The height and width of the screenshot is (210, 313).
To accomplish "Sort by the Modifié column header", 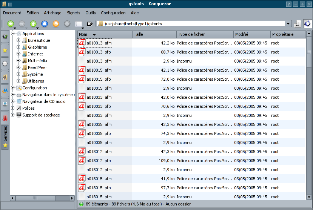I will [x=251, y=34].
